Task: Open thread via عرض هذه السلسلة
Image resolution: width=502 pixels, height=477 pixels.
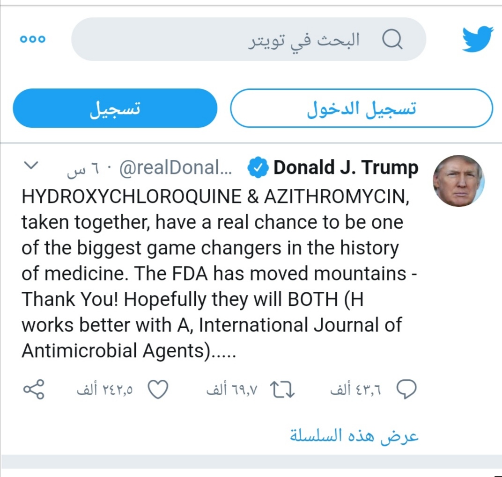Action: (354, 436)
